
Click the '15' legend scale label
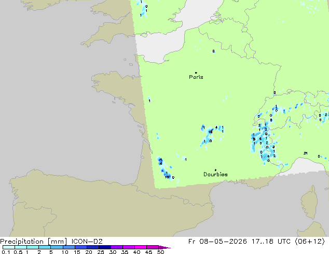(77, 252)
